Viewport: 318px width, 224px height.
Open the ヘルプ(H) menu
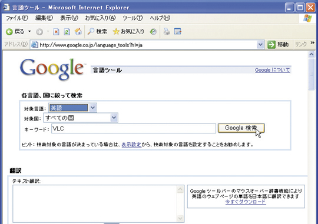click(x=160, y=18)
